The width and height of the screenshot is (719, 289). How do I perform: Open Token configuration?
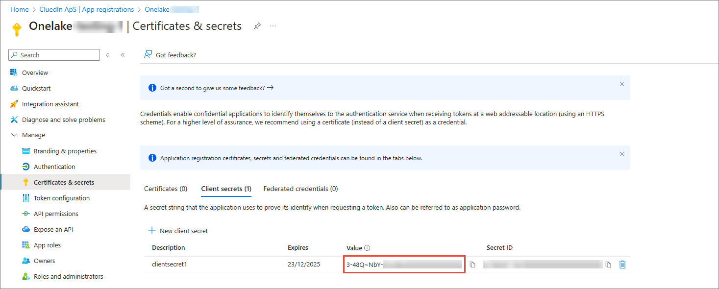[62, 198]
